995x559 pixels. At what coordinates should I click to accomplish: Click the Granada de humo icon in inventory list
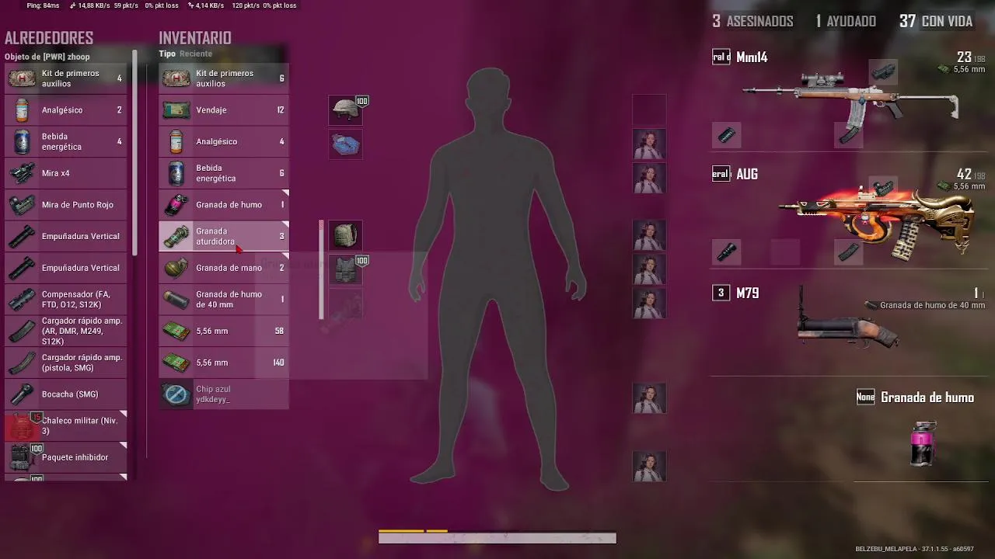tap(176, 205)
